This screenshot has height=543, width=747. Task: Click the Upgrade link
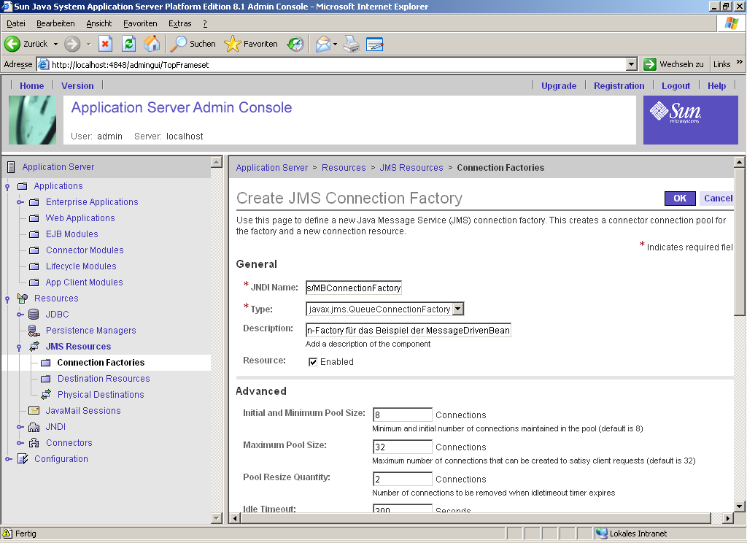click(x=559, y=86)
